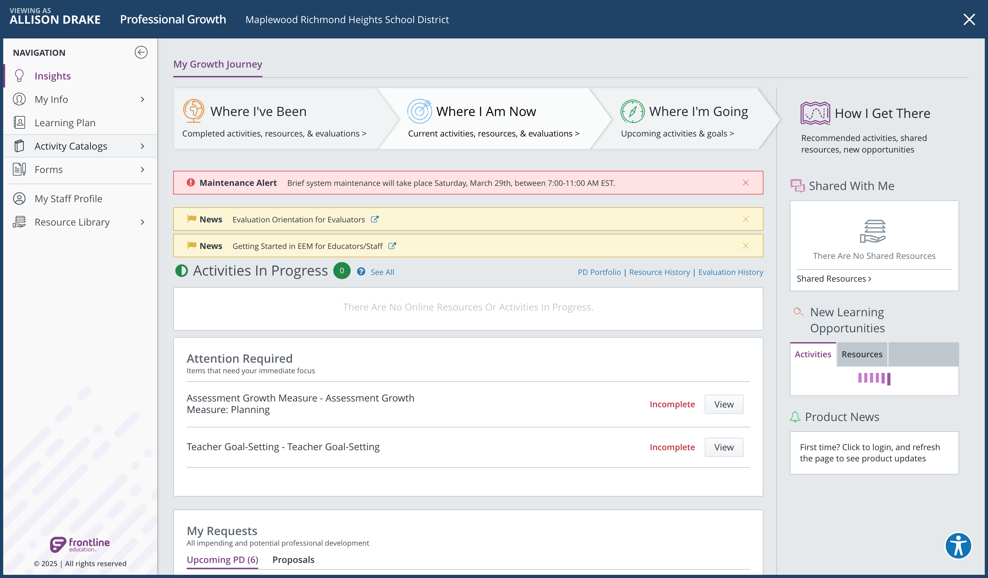Viewport: 988px width, 578px height.
Task: Expand the Resource Library chevron
Action: tap(142, 222)
